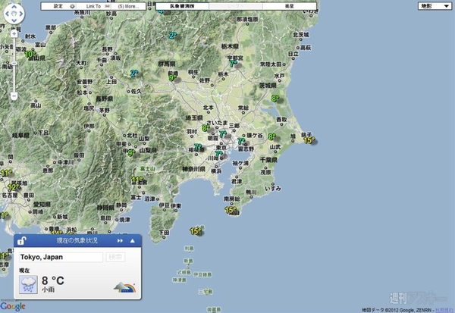Pan the map left with the arrow
Image resolution: width=455 pixels, height=313 pixels.
click(x=8, y=14)
